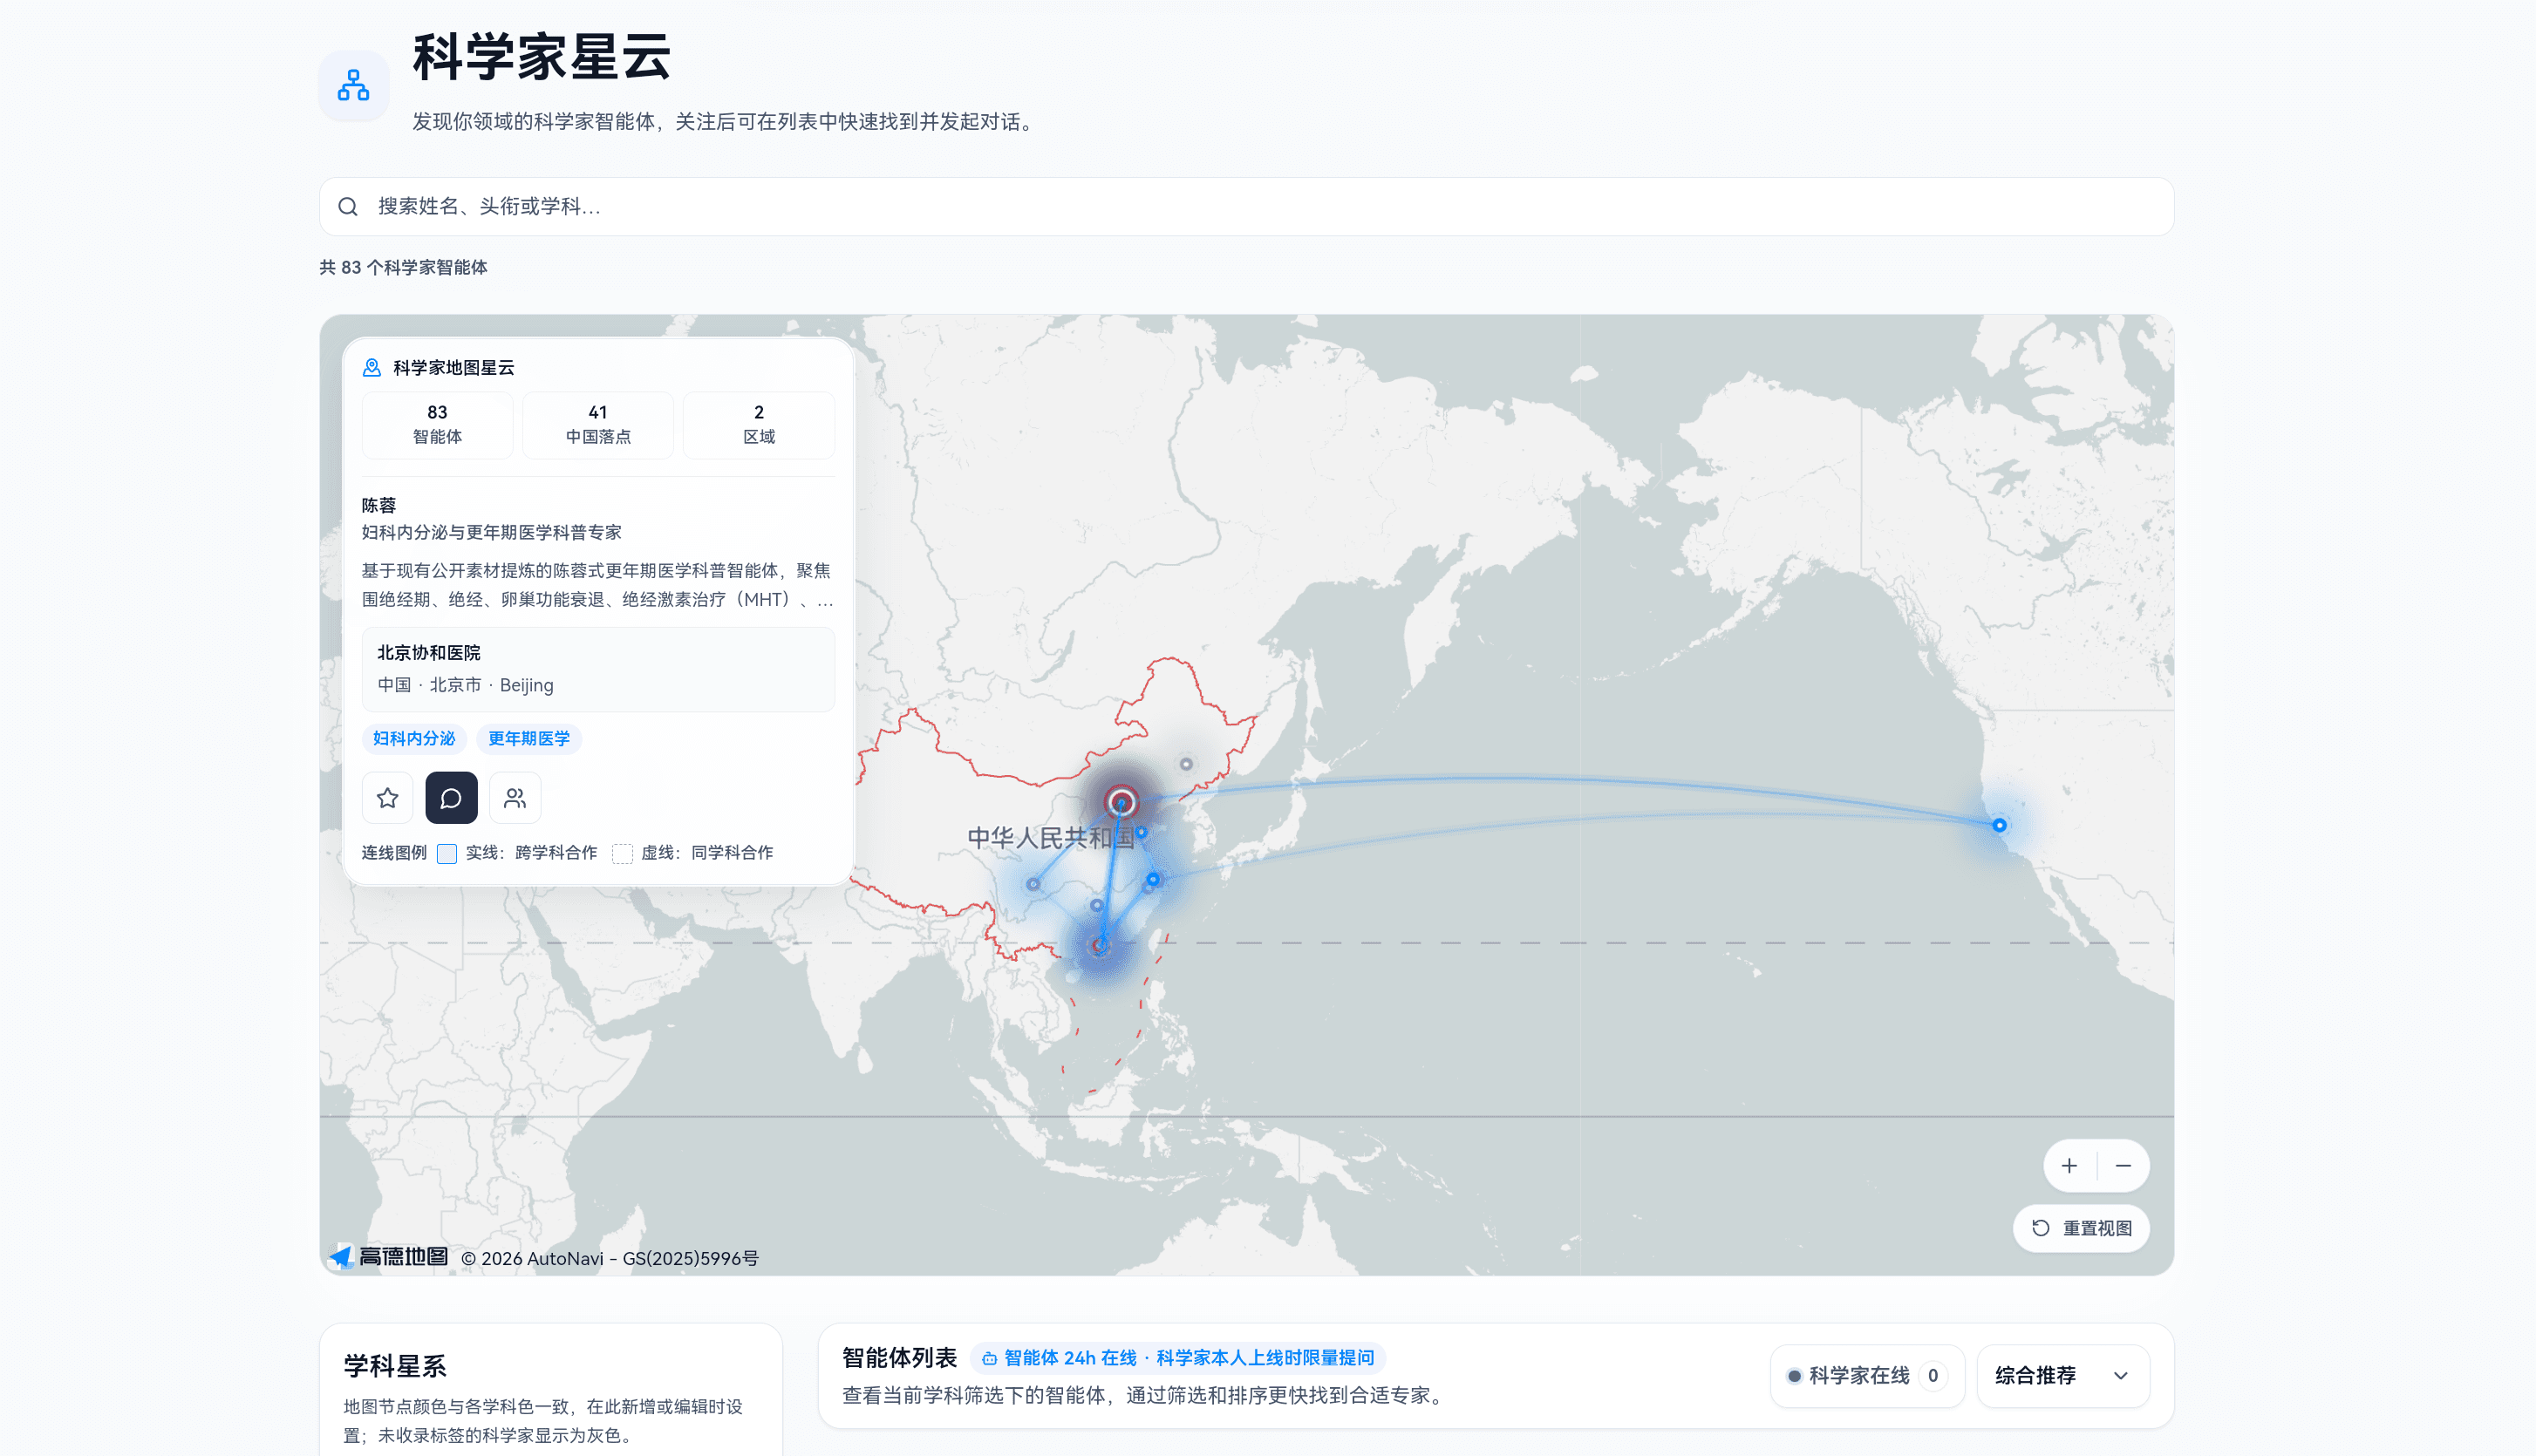Open the collaborators people icon

point(515,798)
